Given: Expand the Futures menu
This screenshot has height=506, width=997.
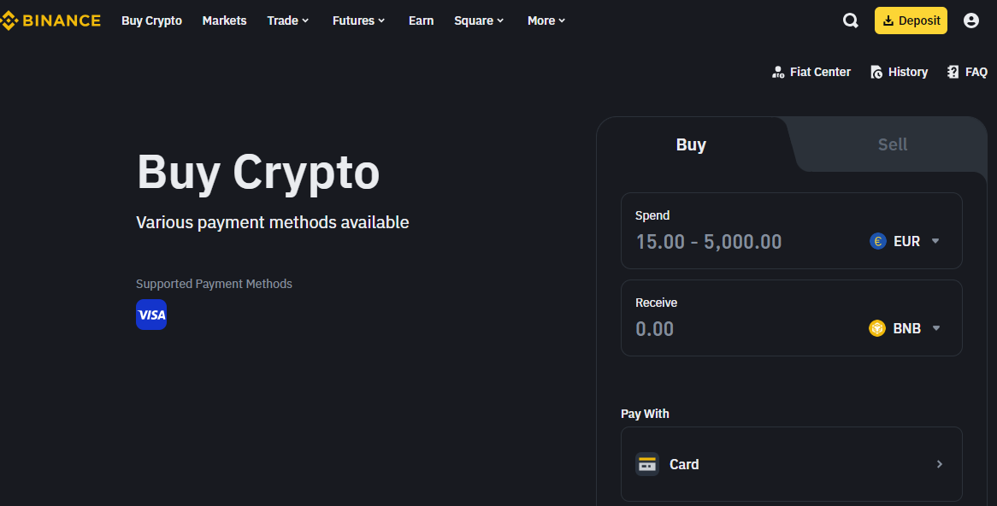Looking at the screenshot, I should pyautogui.click(x=358, y=21).
